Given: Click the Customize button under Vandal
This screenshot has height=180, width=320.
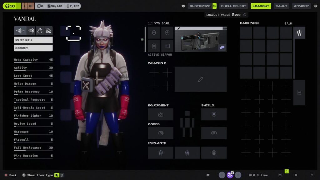Looking at the screenshot, I should coord(33,48).
